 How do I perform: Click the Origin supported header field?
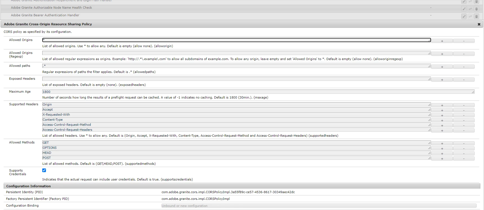pos(237,104)
